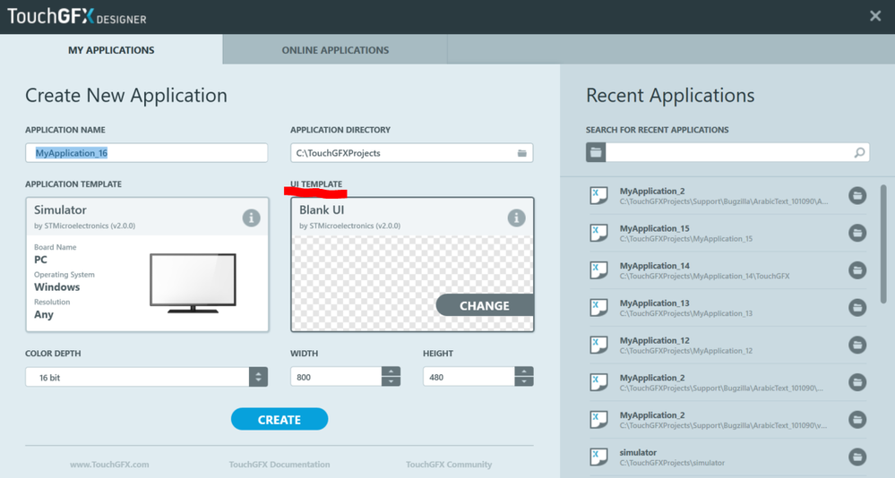
Task: Click the recent applications list scrollbar
Action: pyautogui.click(x=884, y=244)
